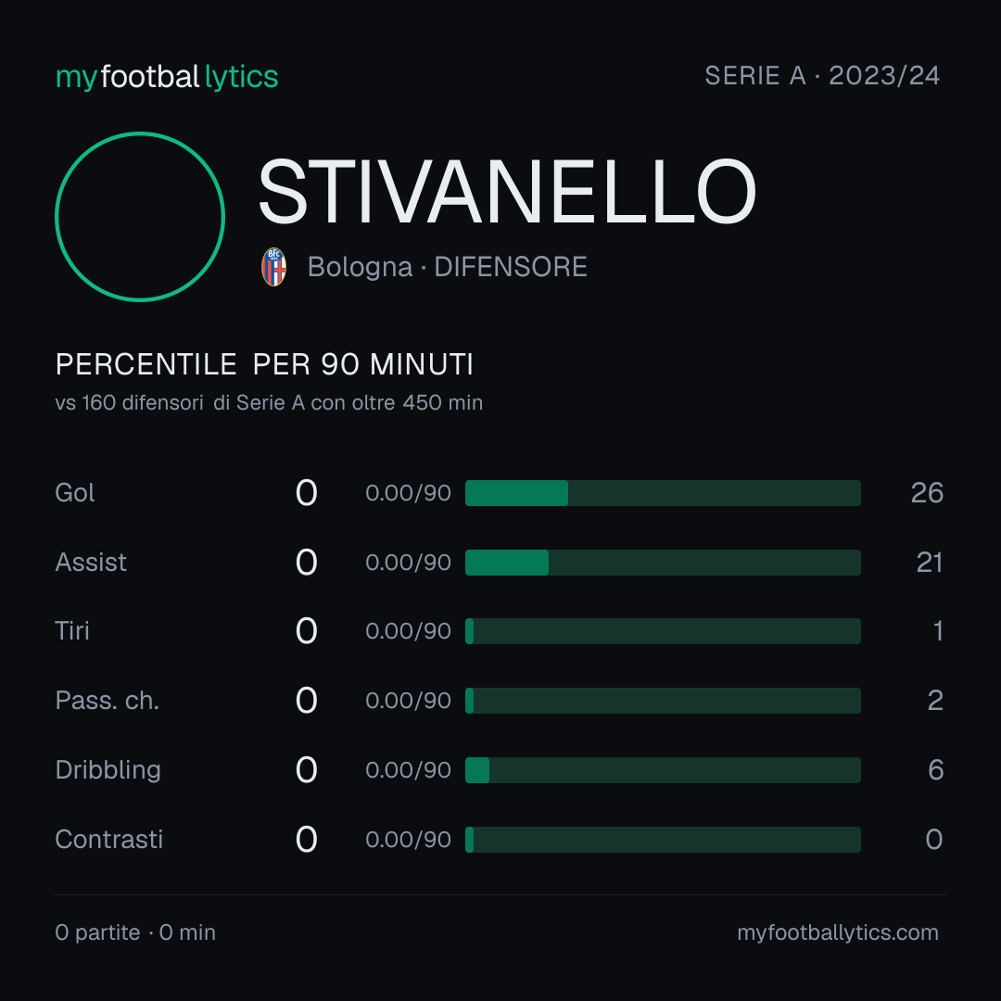
Task: Click the Bologna · DIFENSORE subtitle
Action: point(447,267)
